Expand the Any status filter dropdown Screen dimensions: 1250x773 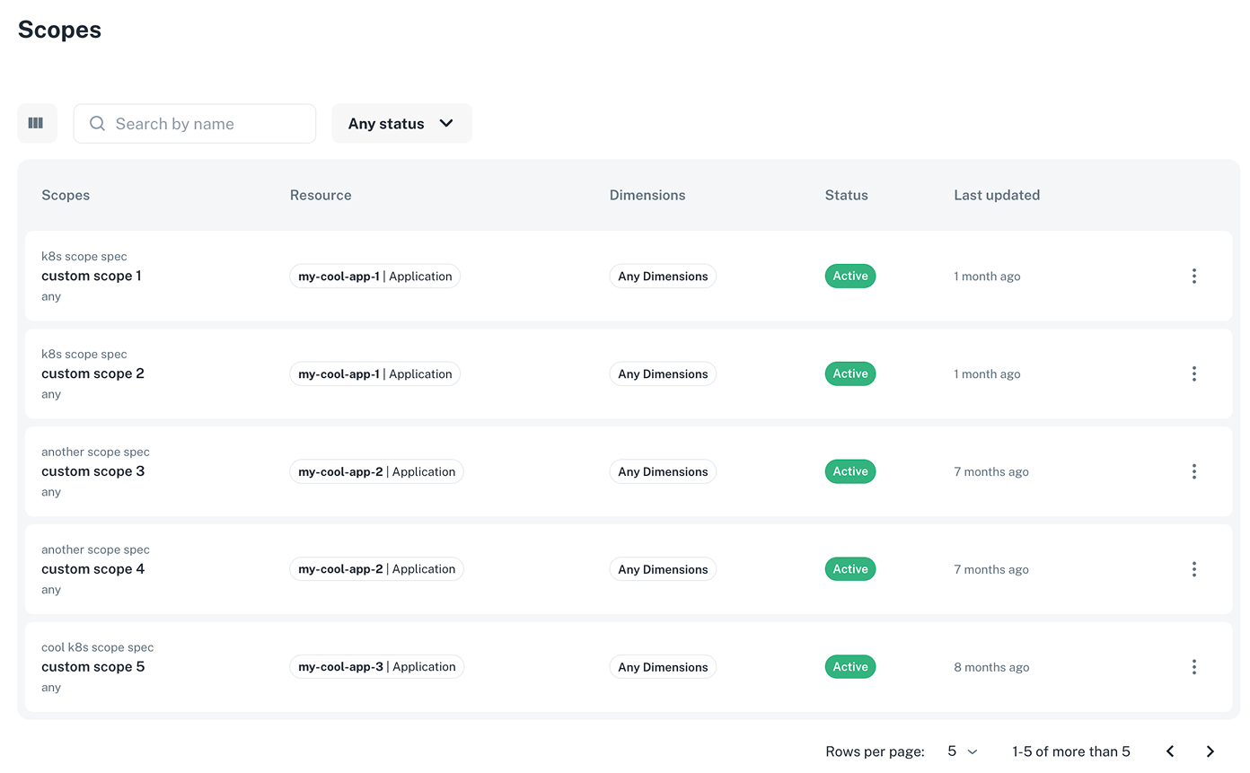pyautogui.click(x=401, y=124)
